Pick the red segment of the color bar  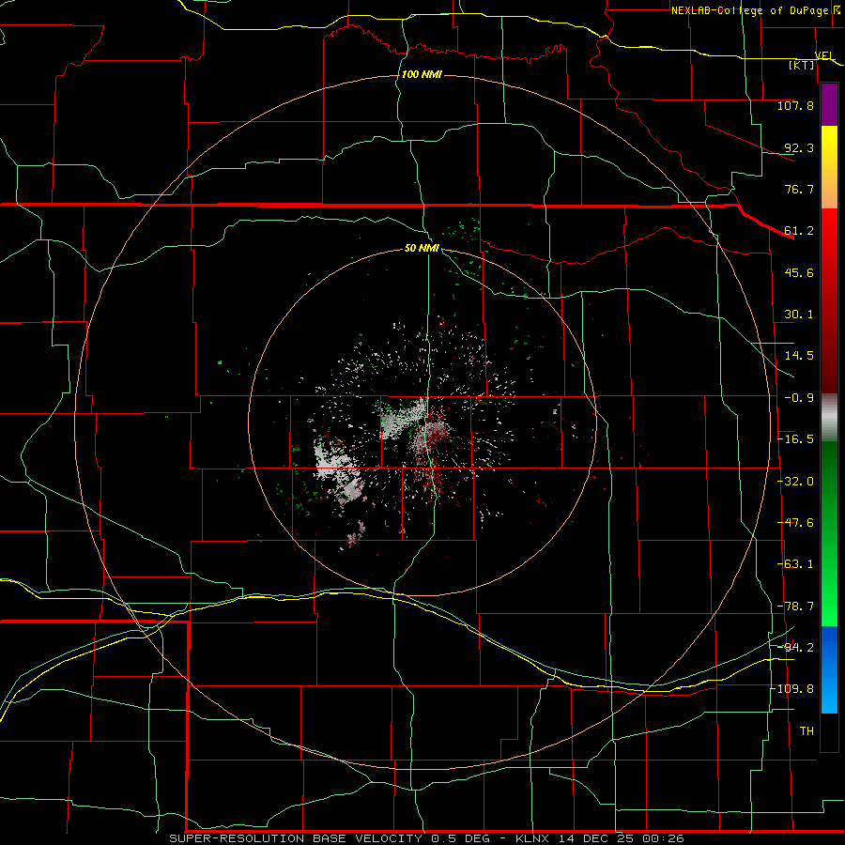pos(829,300)
